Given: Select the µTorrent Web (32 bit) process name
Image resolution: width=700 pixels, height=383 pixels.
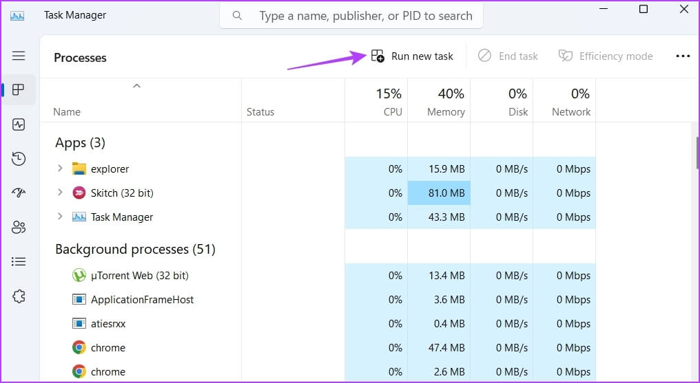Looking at the screenshot, I should point(140,276).
